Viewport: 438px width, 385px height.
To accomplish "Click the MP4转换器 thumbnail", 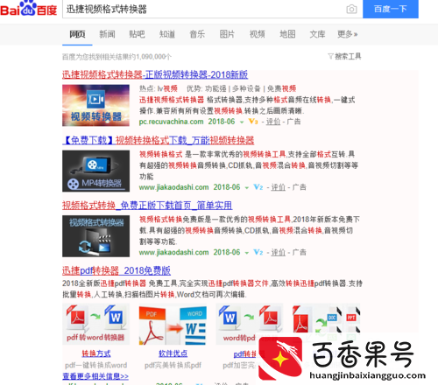I will [95, 171].
